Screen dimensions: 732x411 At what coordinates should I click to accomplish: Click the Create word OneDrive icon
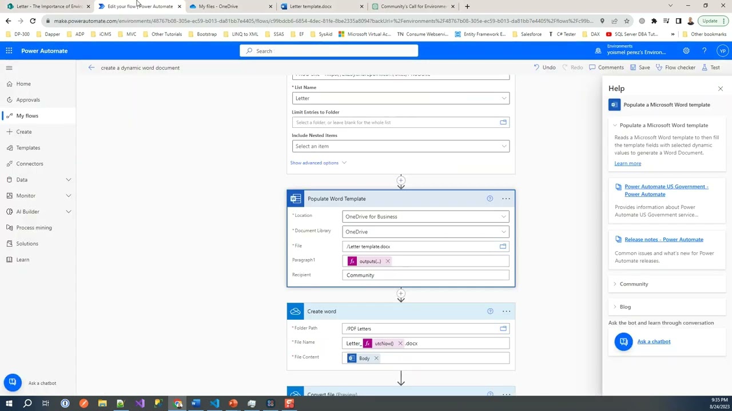(x=295, y=311)
